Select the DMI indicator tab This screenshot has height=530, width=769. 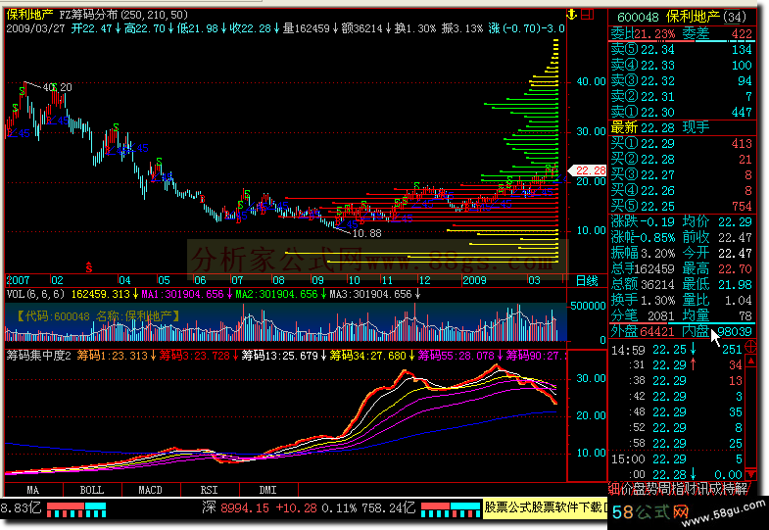268,490
